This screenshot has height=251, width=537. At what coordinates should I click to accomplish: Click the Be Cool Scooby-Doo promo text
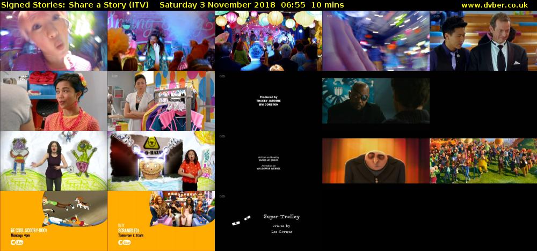coord(27,231)
